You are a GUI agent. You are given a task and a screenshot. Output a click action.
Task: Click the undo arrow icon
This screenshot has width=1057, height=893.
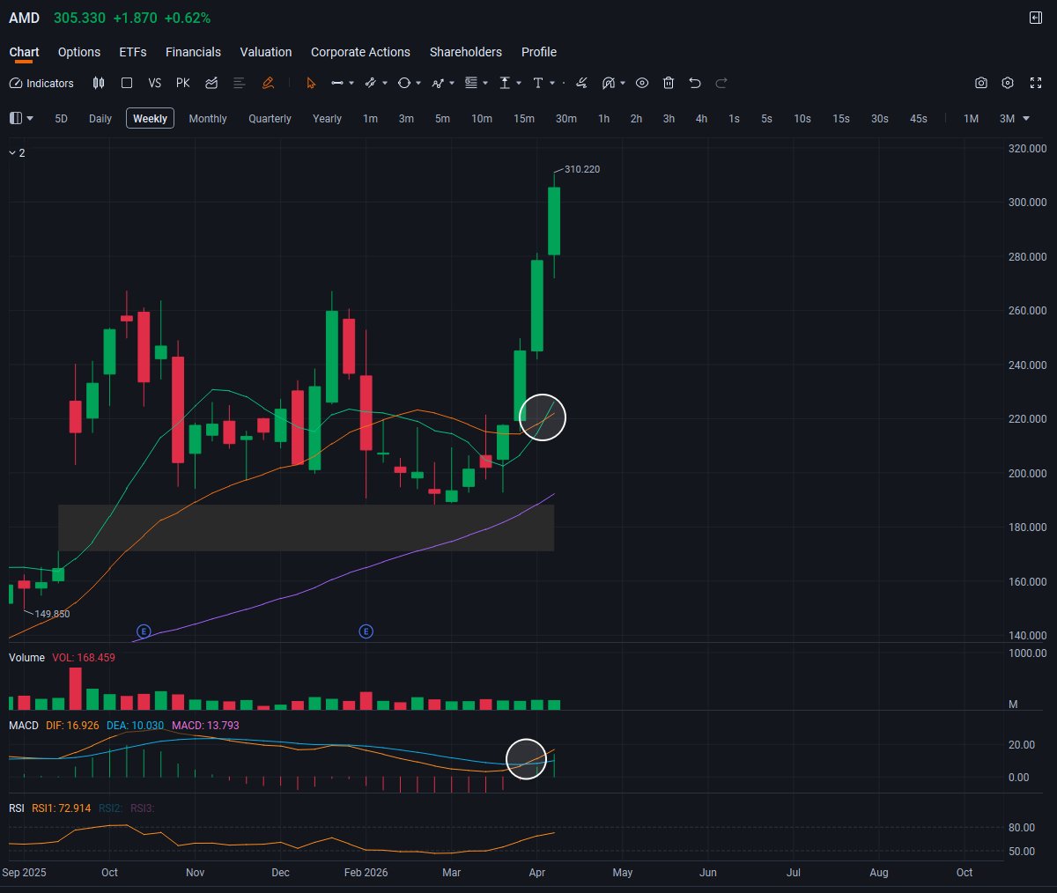coord(695,83)
